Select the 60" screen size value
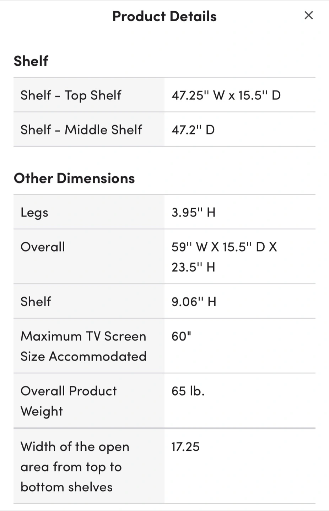Viewport: 329px width, 511px height. click(x=181, y=336)
